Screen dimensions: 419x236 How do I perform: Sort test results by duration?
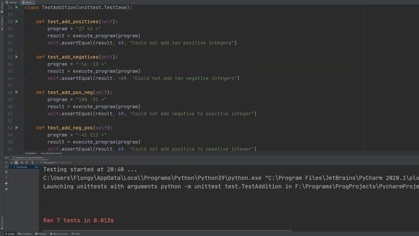(x=27, y=163)
